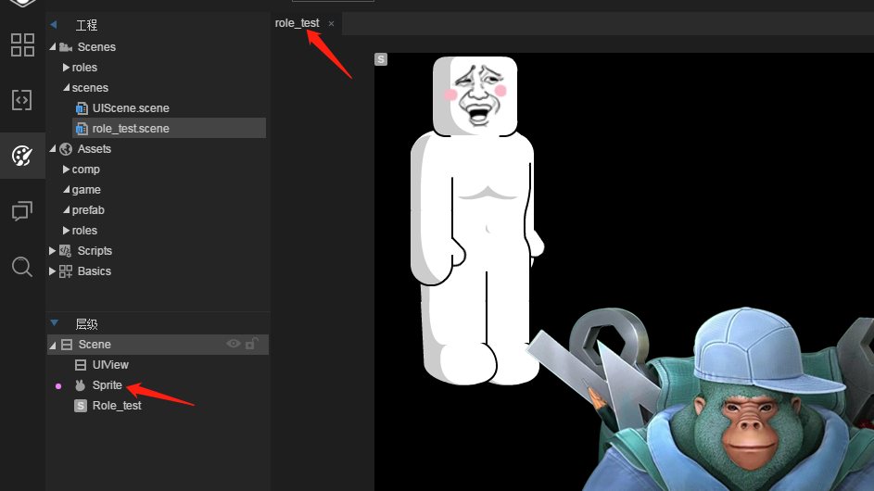Viewport: 874px width, 491px height.
Task: Select UIScene.scene file
Action: click(x=131, y=108)
